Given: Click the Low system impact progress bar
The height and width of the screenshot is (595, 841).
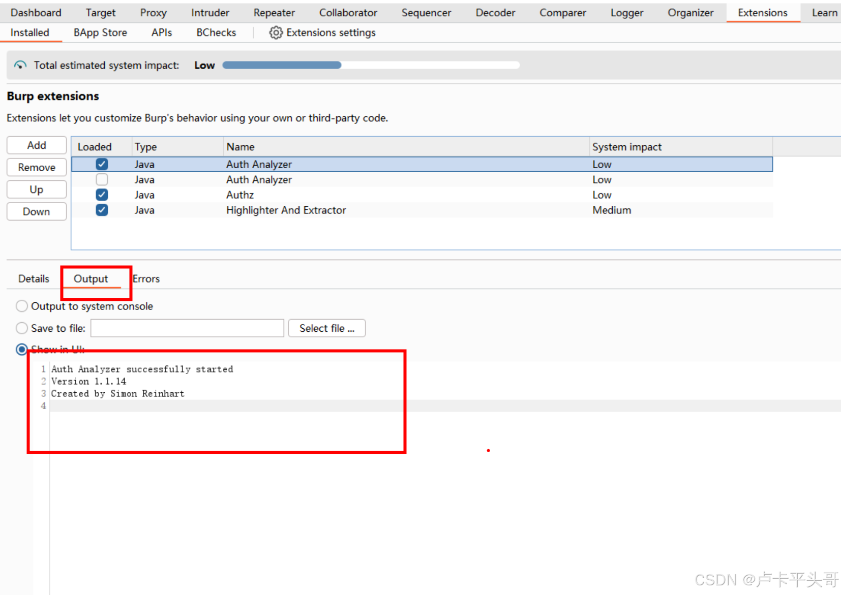Looking at the screenshot, I should (x=282, y=65).
